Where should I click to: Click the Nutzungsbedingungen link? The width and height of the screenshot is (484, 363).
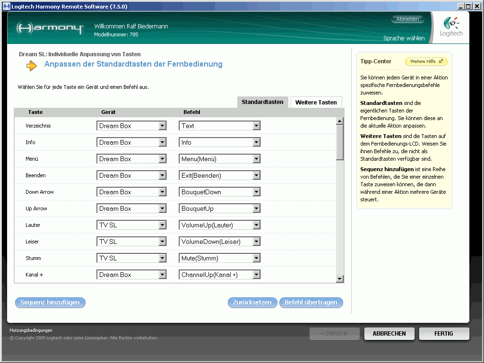(x=31, y=330)
